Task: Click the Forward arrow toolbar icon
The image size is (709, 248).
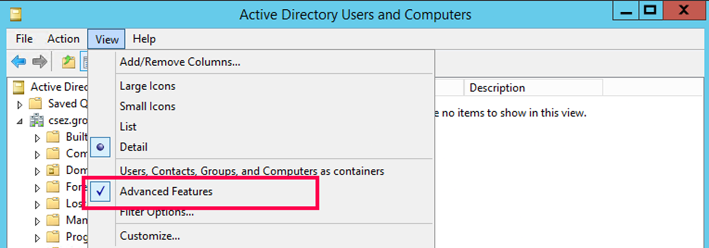Action: click(39, 61)
